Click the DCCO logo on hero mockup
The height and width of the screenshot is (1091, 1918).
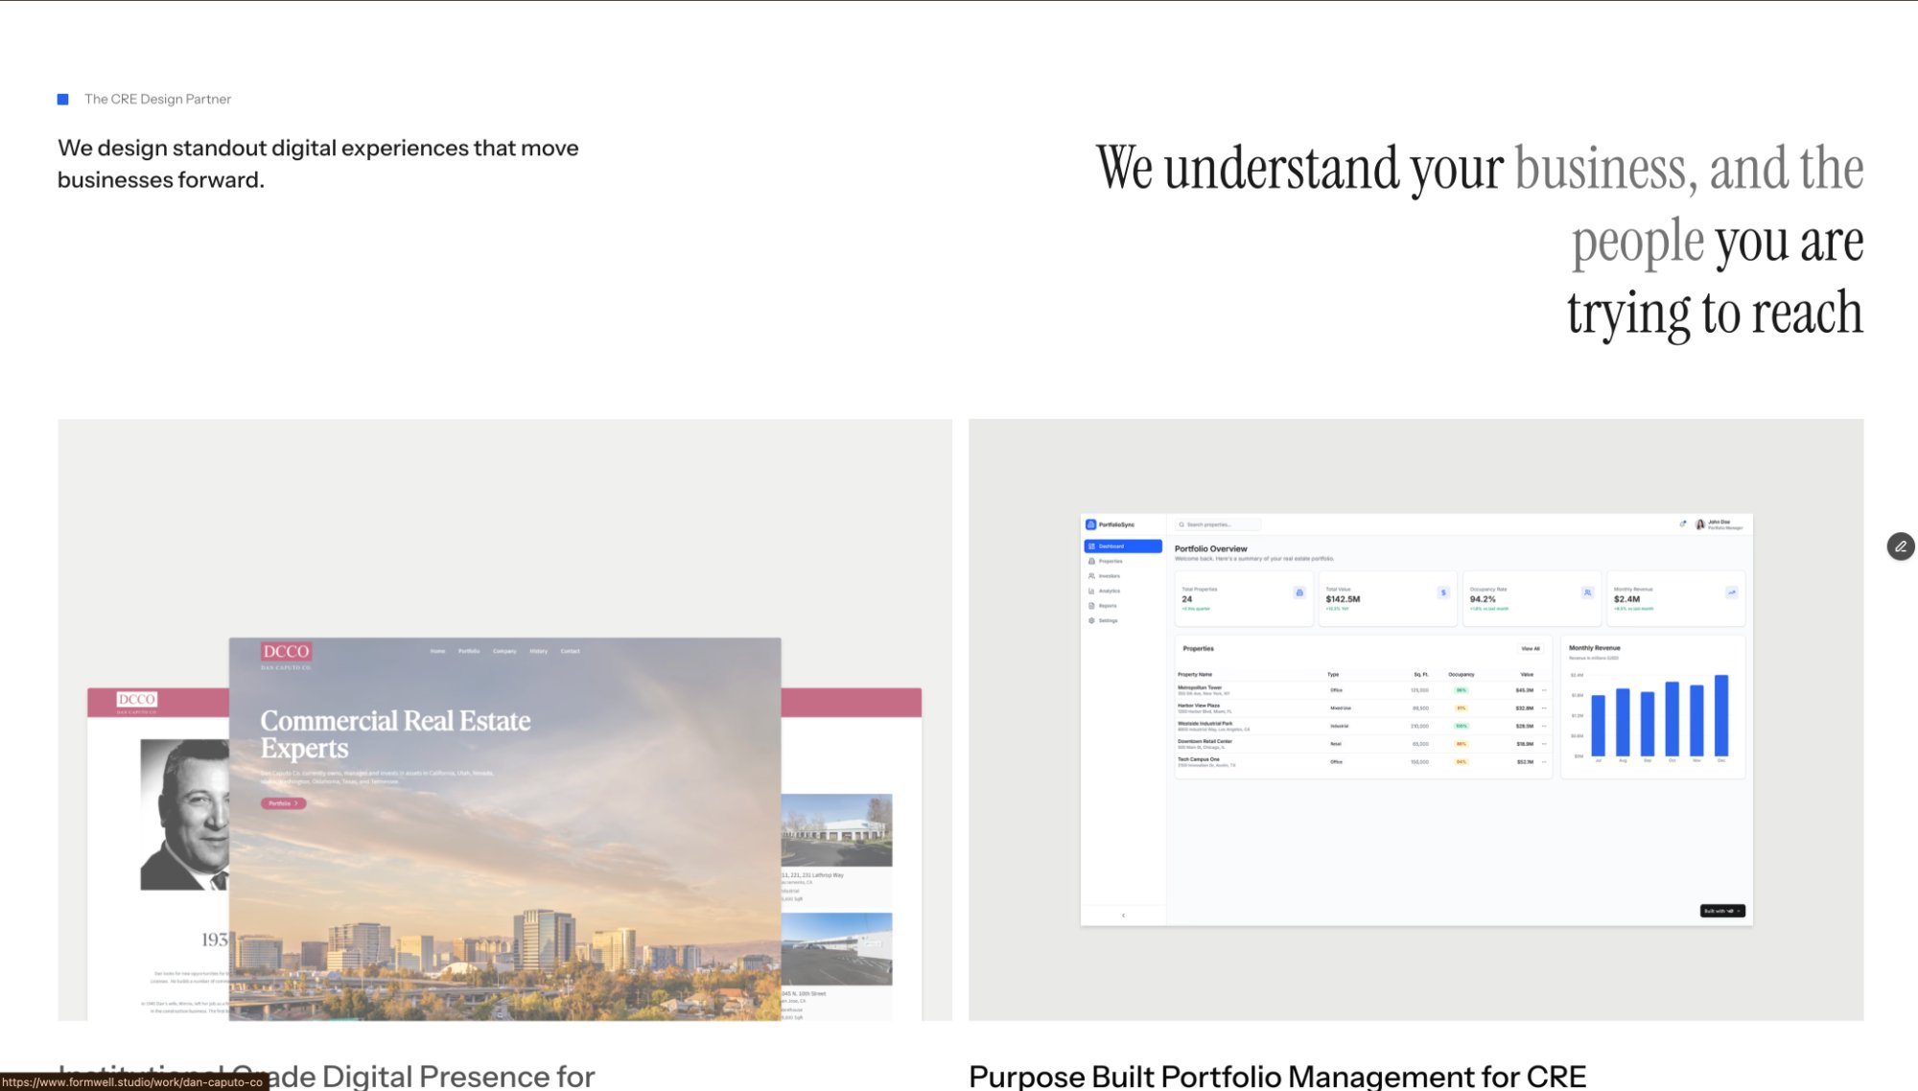[286, 652]
